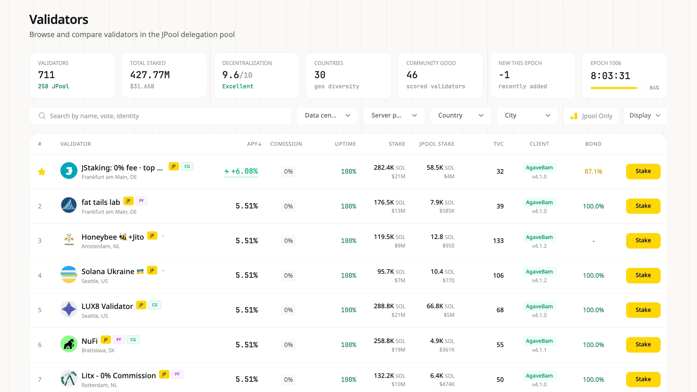
Task: Click Stake button for NuFi
Action: 643,345
